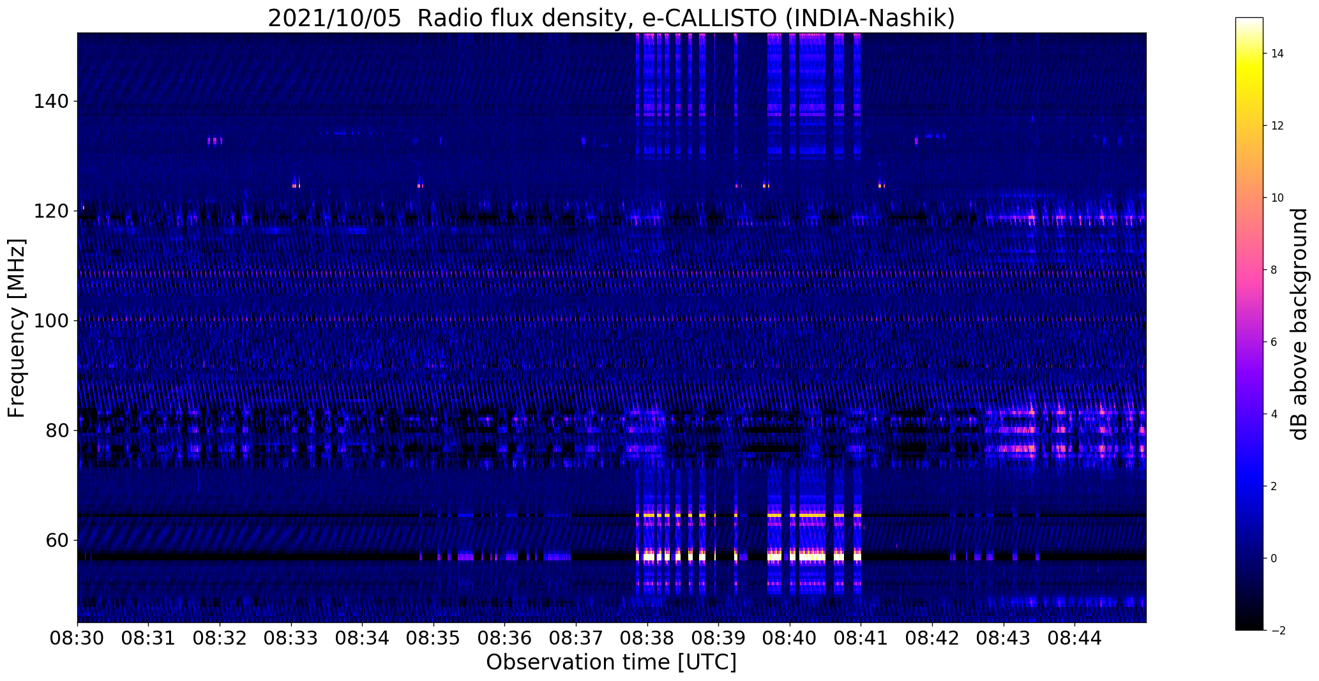1319x681 pixels.
Task: Click the 'dB above background' colorbar label
Action: 1300,324
